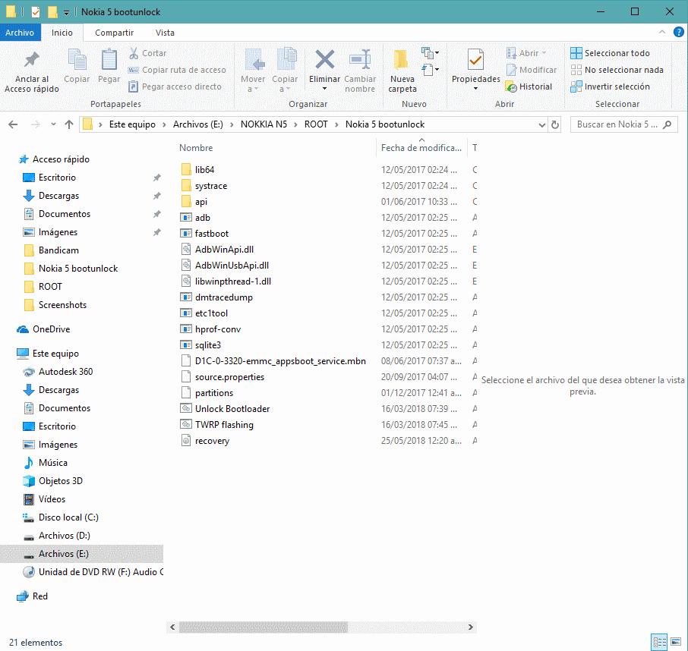Screen dimensions: 688x651
Task: Click the Eliminar X icon
Action: pos(325,60)
